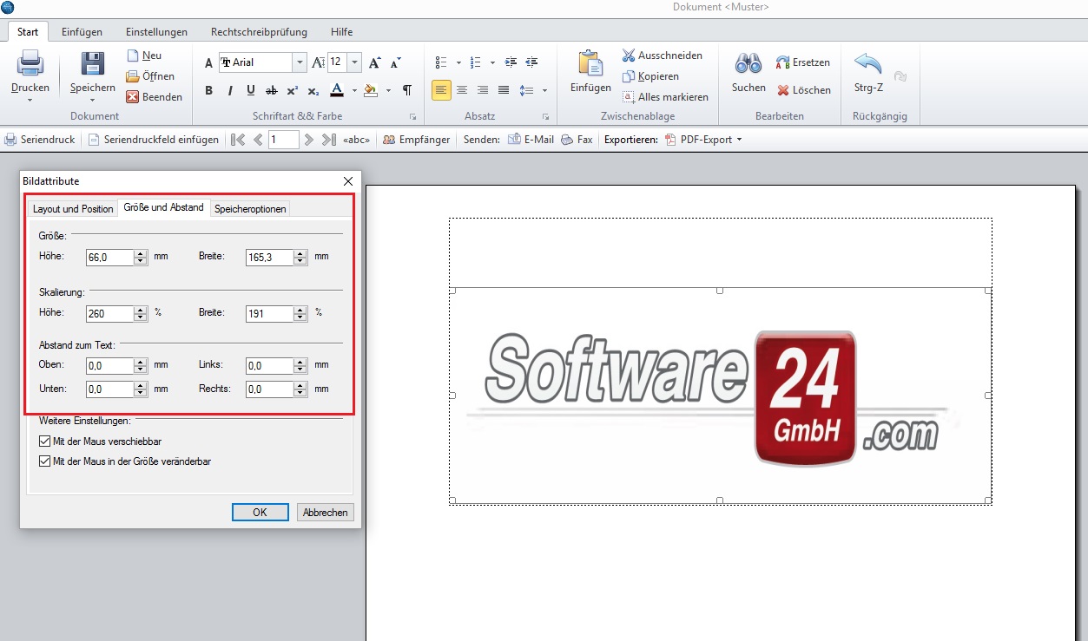
Task: Open the highlight color dropdown arrow
Action: (387, 90)
